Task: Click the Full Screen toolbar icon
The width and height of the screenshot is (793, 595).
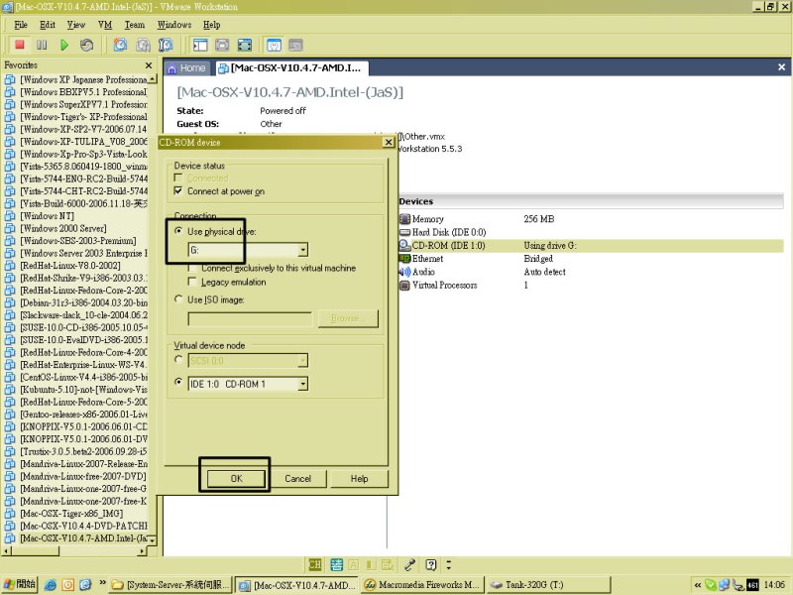Action: point(245,45)
